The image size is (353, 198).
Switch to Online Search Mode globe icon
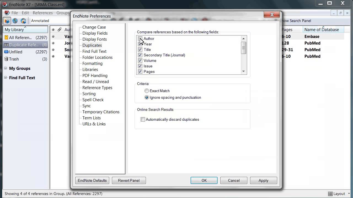(15, 21)
